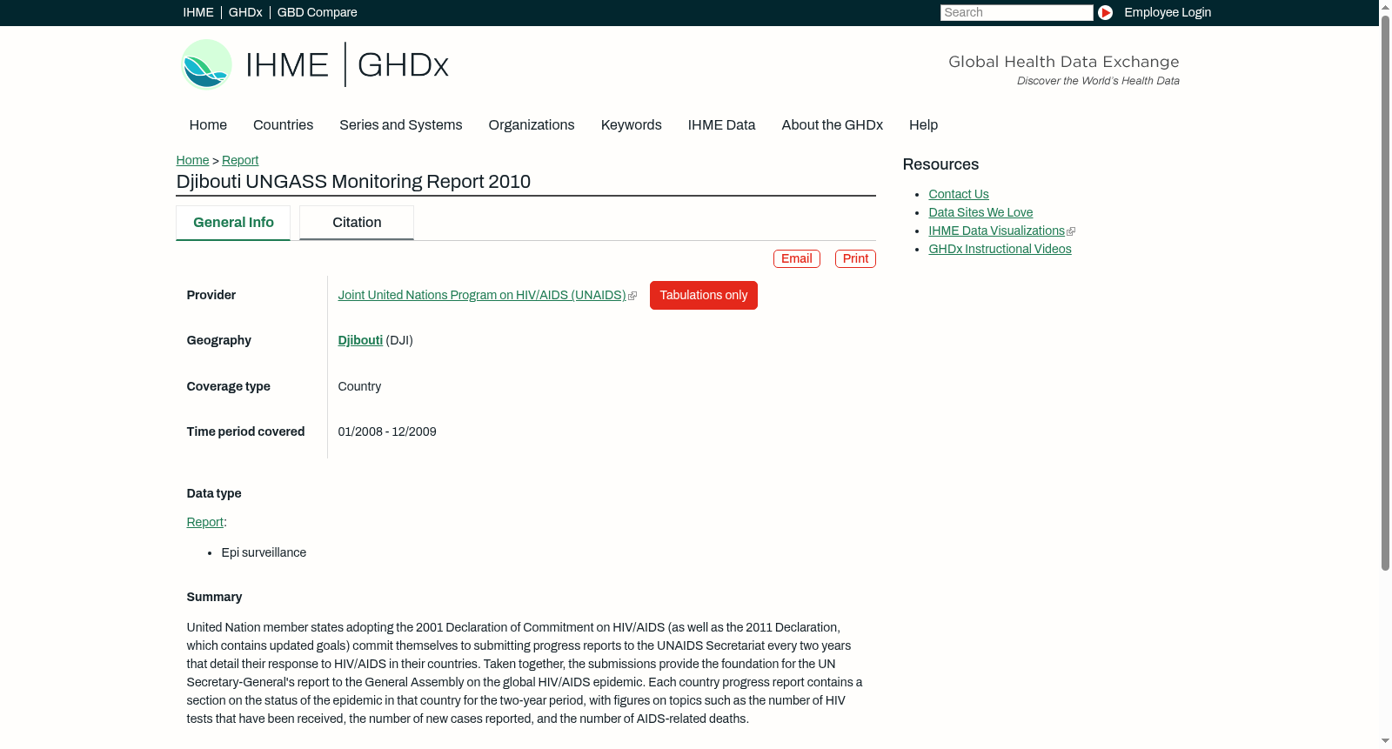Open the Keywords menu

coord(631,124)
